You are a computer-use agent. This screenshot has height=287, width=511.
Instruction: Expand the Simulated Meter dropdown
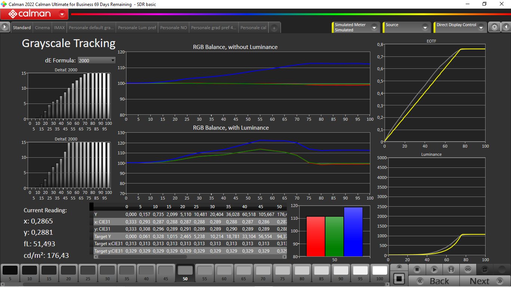373,27
